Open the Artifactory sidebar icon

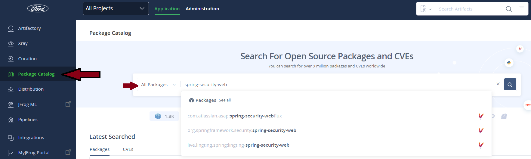tap(11, 28)
